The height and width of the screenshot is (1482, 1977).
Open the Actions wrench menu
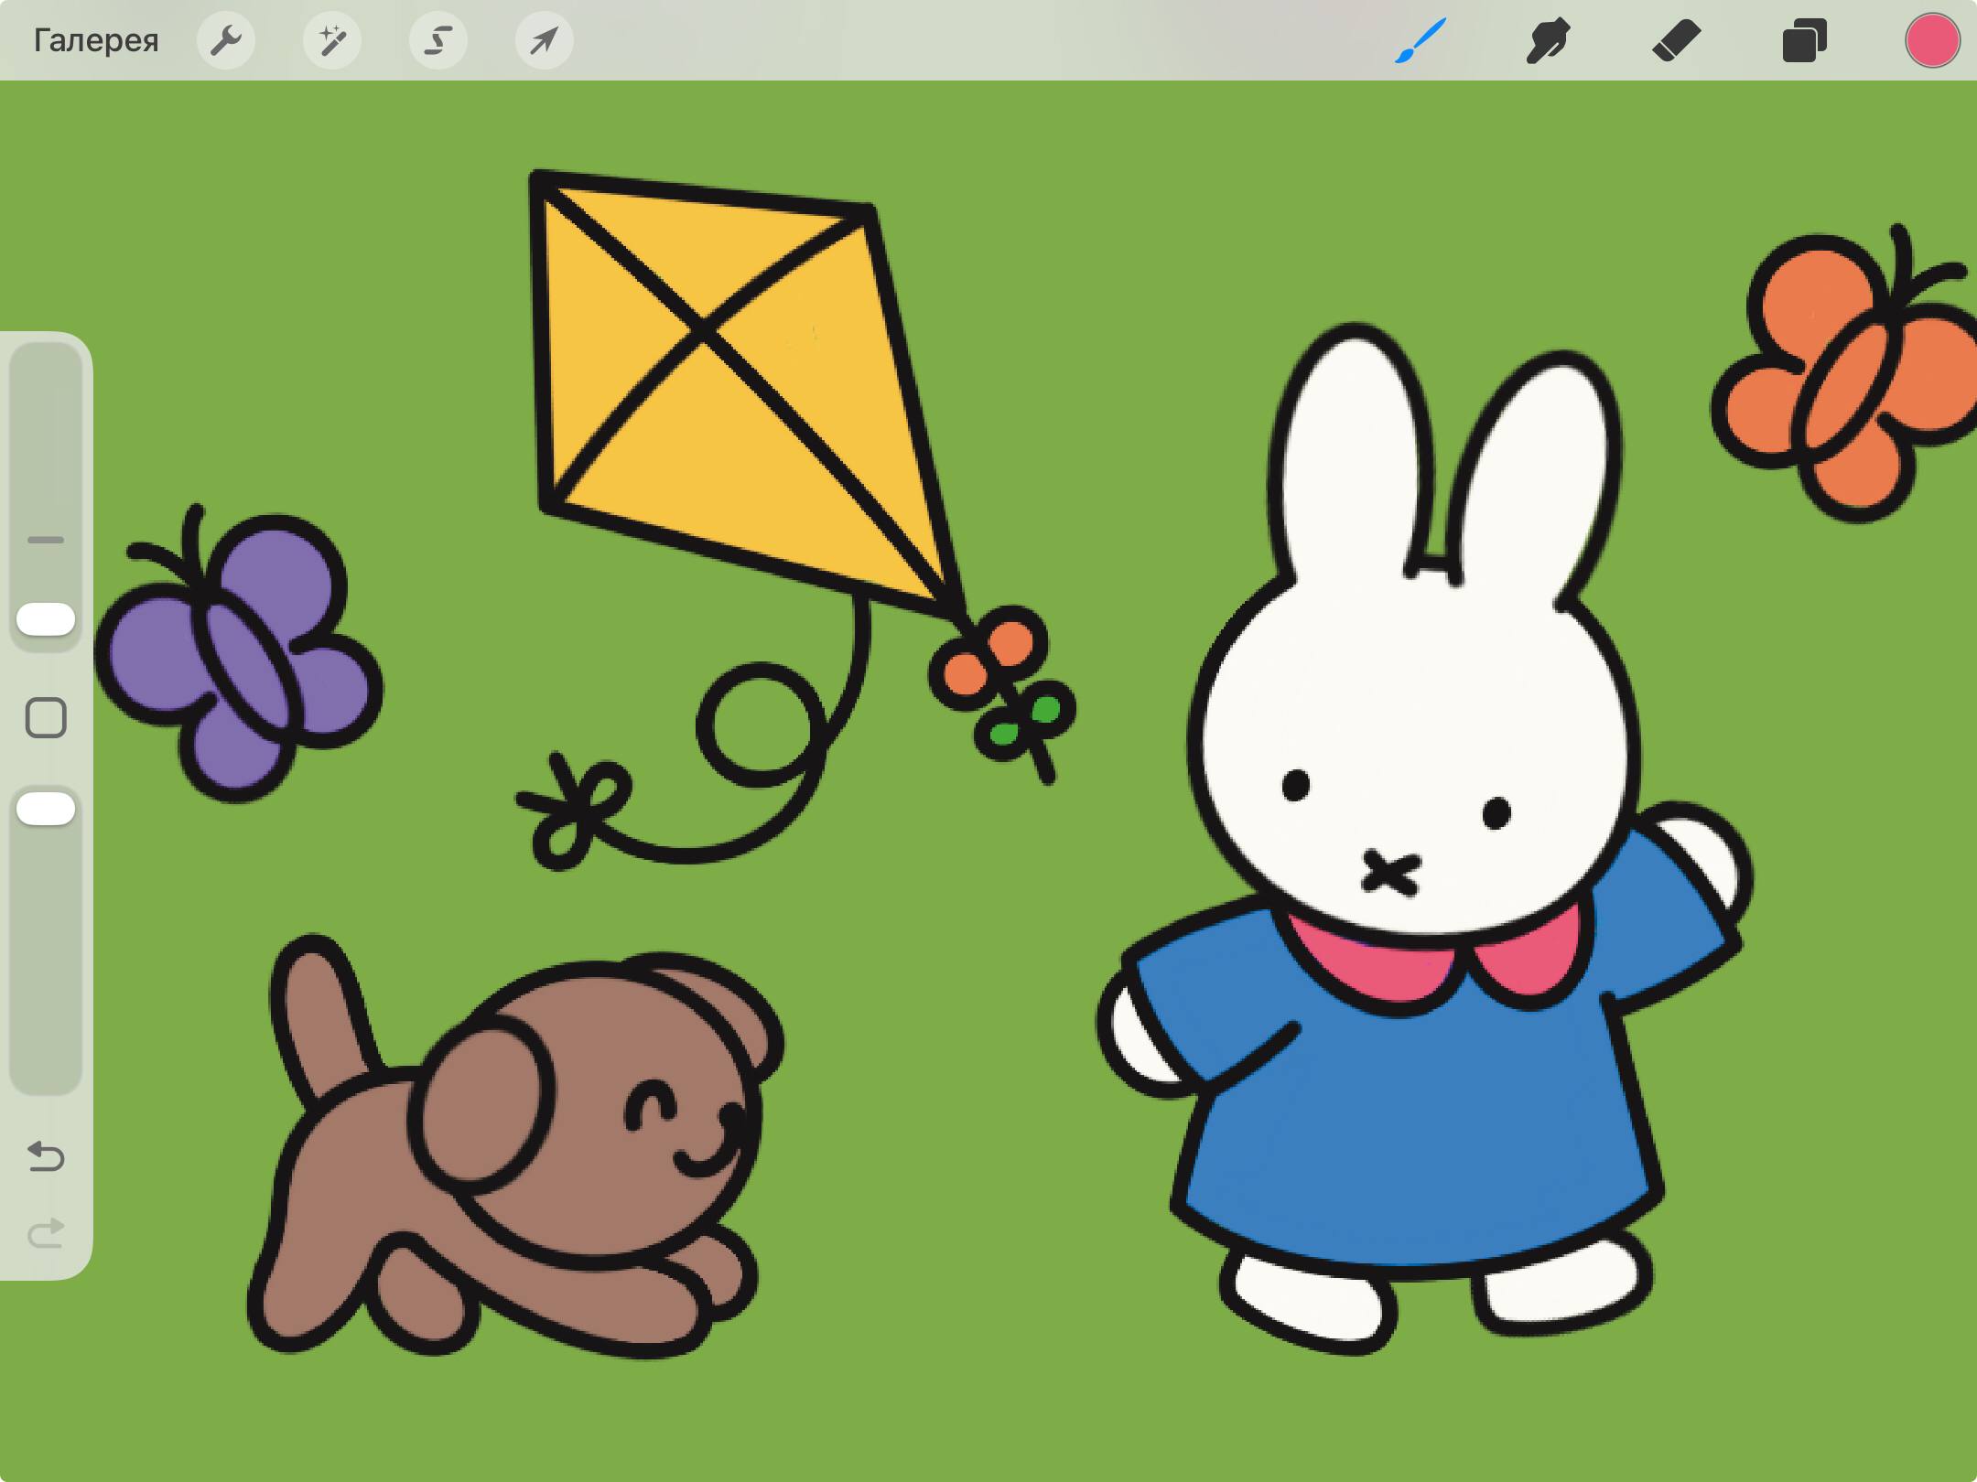[x=226, y=40]
